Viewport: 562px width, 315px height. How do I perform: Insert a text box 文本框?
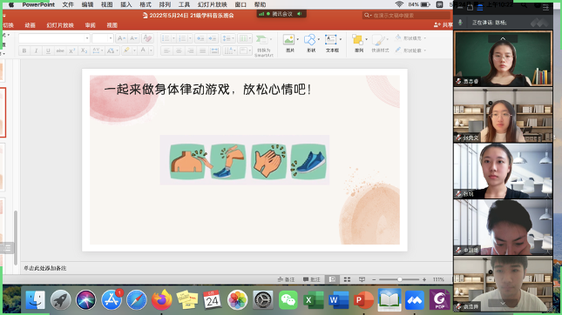[332, 44]
